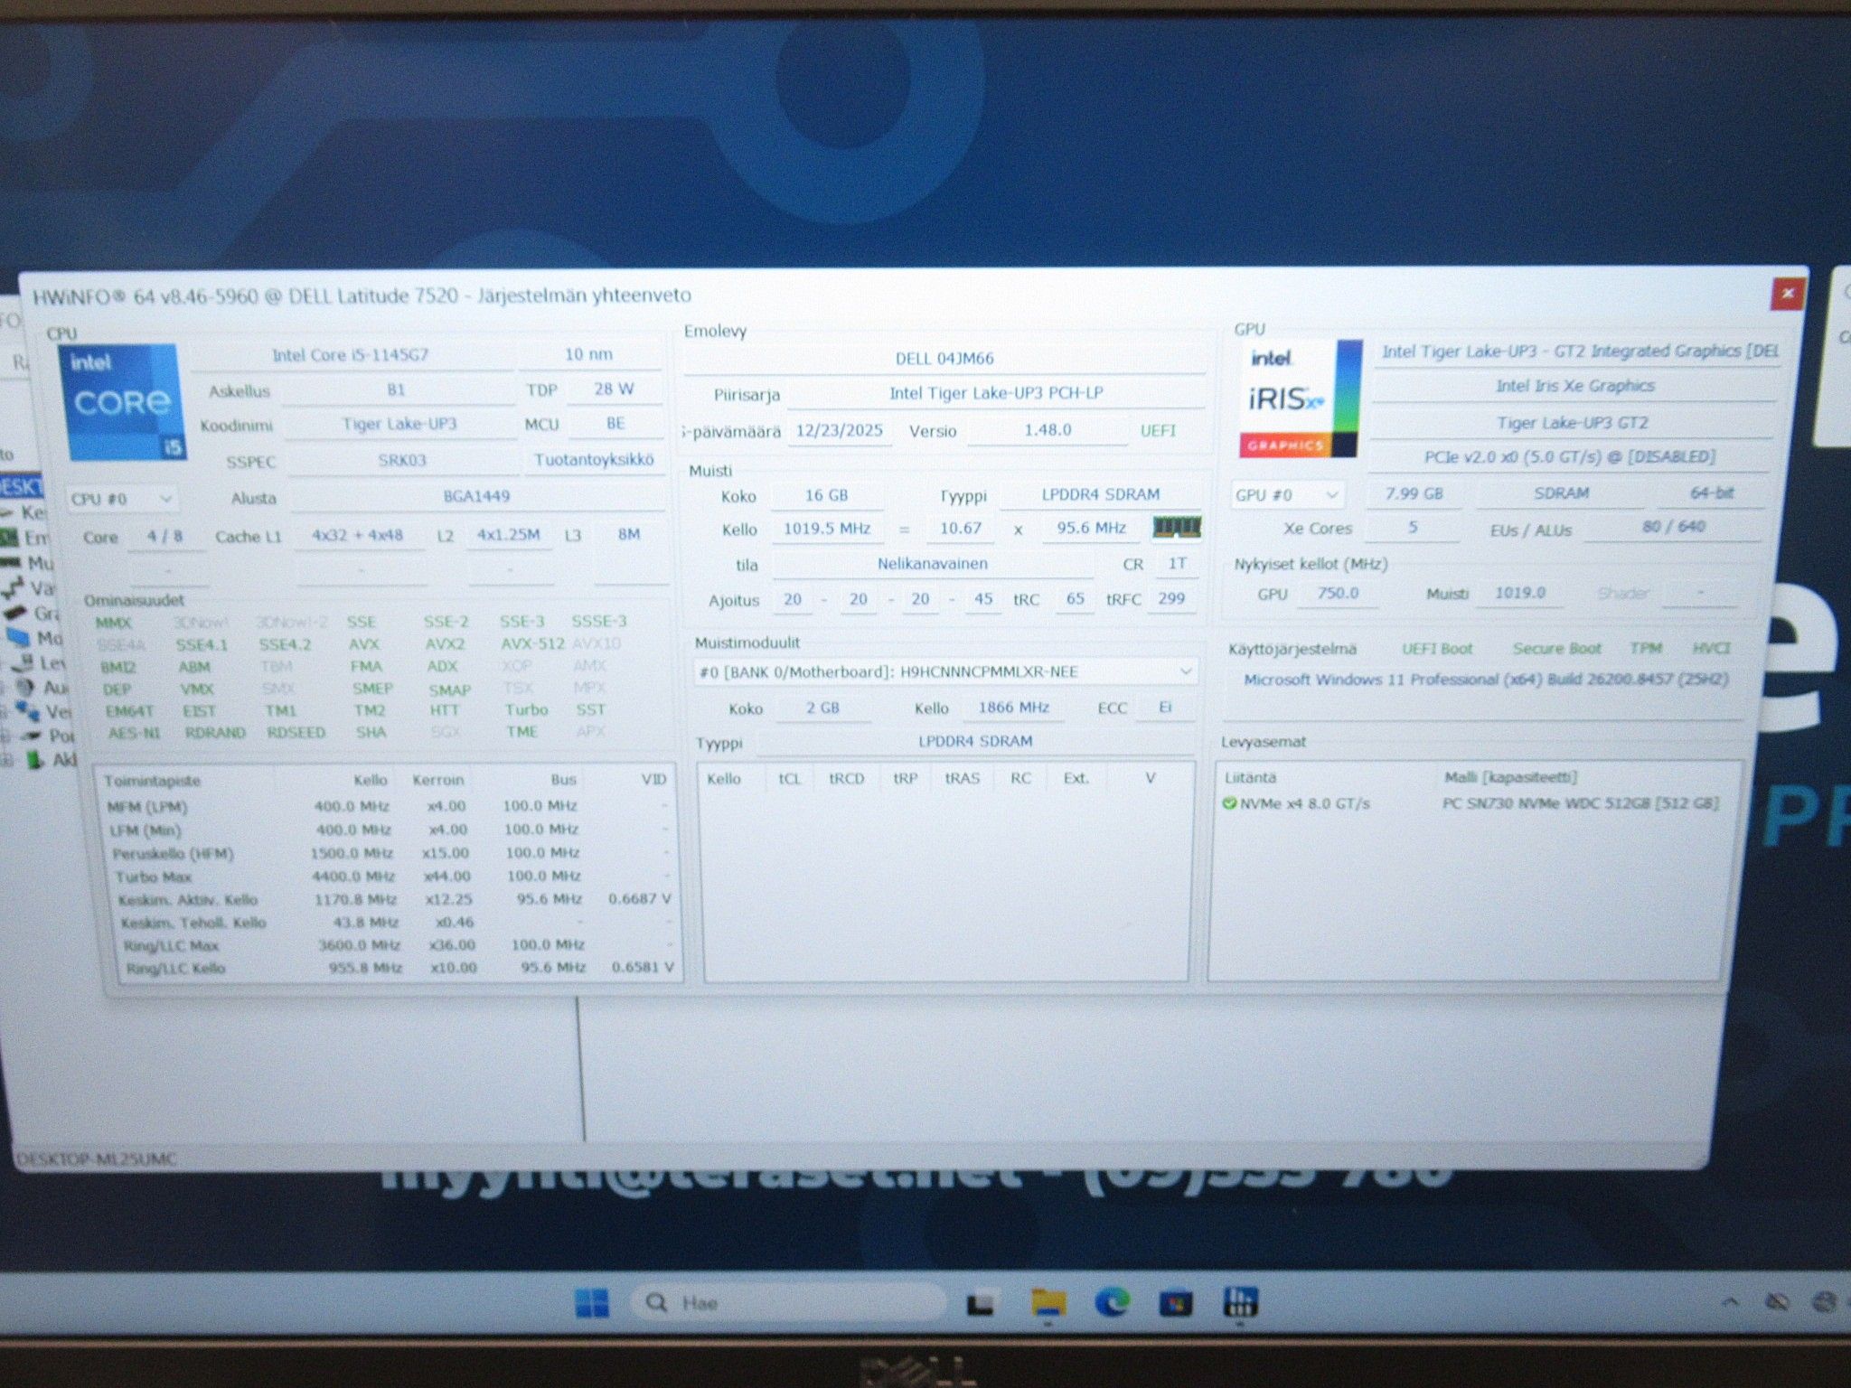The height and width of the screenshot is (1388, 1851).
Task: Open the memory module BANK 0 dropdown
Action: [x=945, y=672]
